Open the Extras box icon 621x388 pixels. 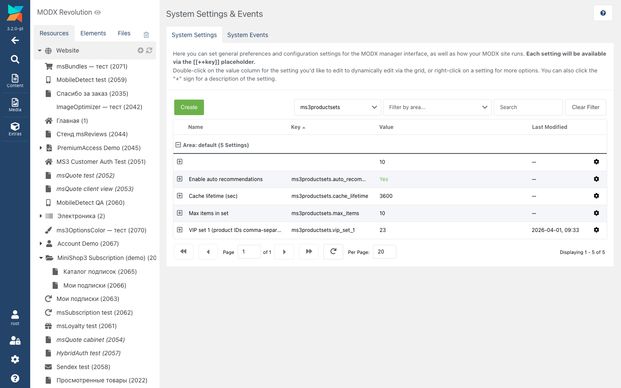tap(15, 129)
